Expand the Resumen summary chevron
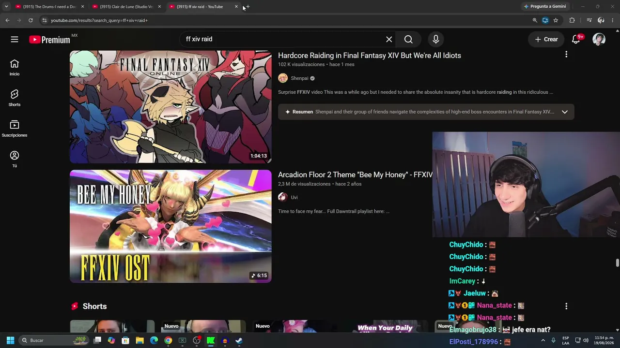 (564, 112)
